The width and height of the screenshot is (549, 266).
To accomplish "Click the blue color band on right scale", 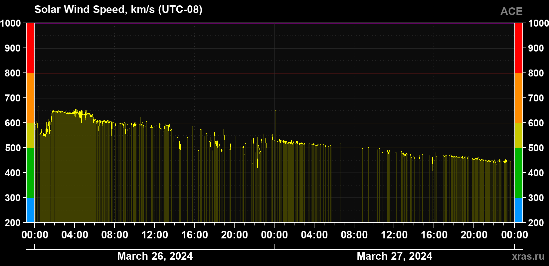I will 518,210.
